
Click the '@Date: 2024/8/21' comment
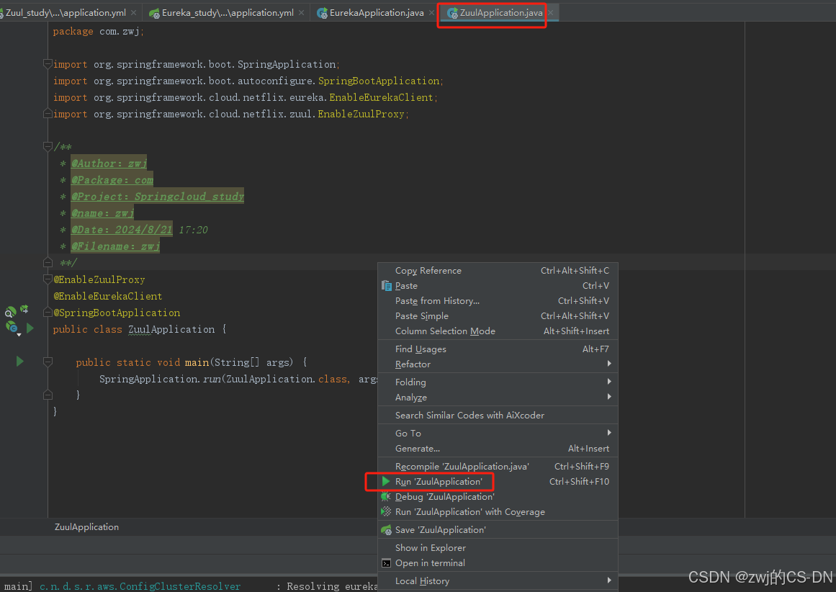tap(122, 230)
